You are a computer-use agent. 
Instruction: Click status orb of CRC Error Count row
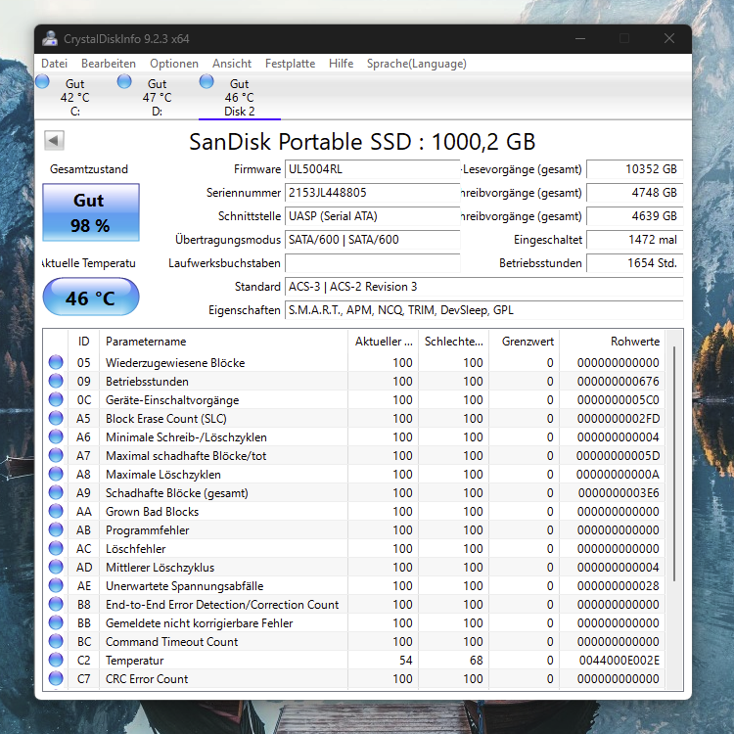point(56,678)
